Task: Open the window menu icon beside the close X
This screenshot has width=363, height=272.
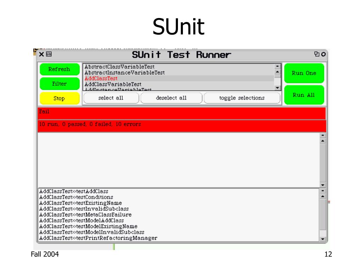Action: pos(49,54)
